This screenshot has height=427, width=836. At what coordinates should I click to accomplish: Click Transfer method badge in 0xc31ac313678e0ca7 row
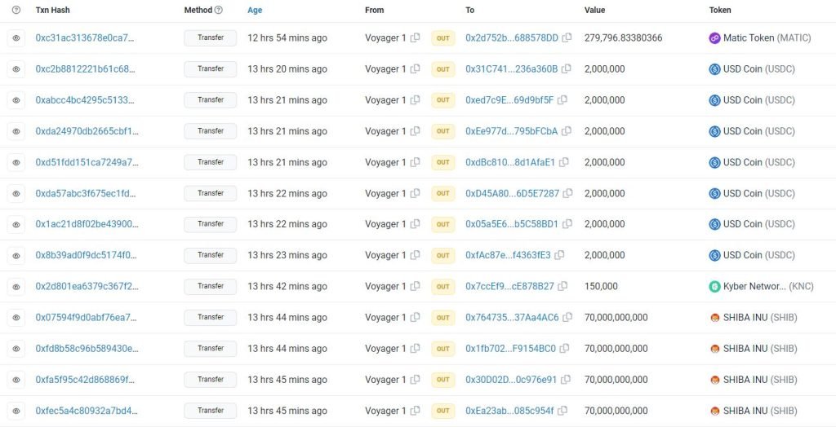click(210, 38)
